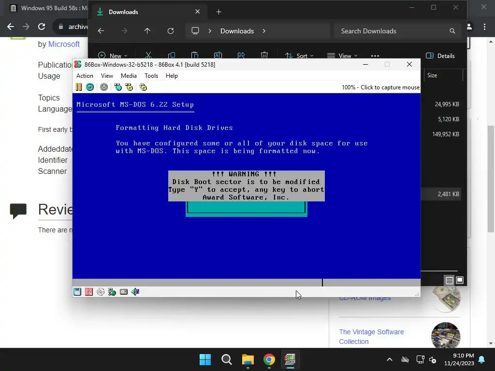
Task: Click Rename icon in the Downloads Explorer toolbar
Action: pyautogui.click(x=218, y=56)
